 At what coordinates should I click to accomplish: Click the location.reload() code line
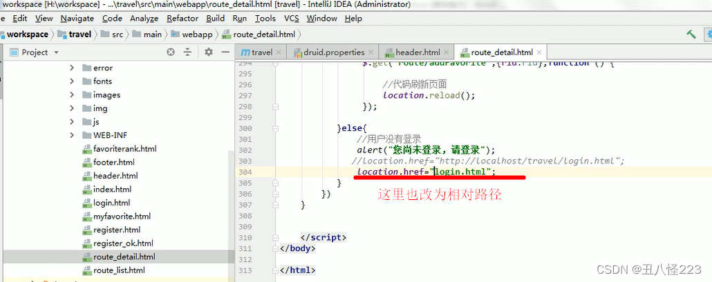(x=429, y=96)
